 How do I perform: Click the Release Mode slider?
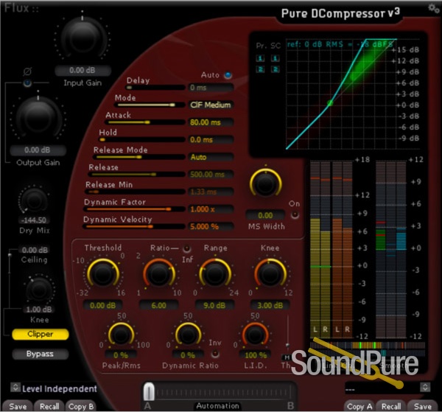coord(139,157)
